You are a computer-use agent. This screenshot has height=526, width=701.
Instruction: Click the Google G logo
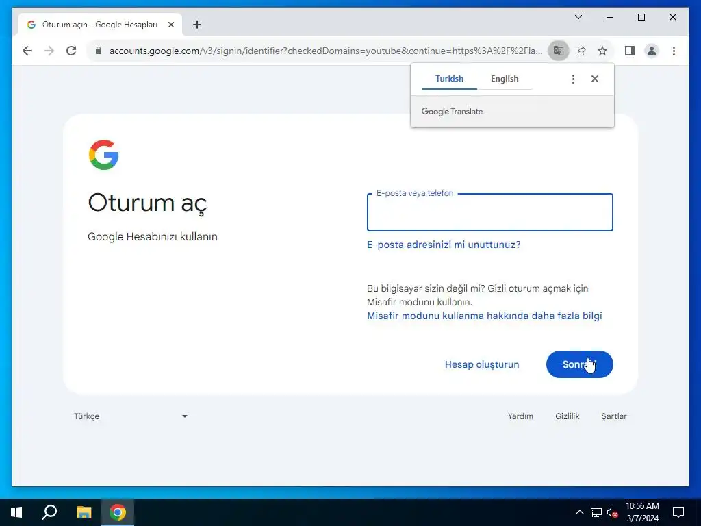tap(104, 155)
